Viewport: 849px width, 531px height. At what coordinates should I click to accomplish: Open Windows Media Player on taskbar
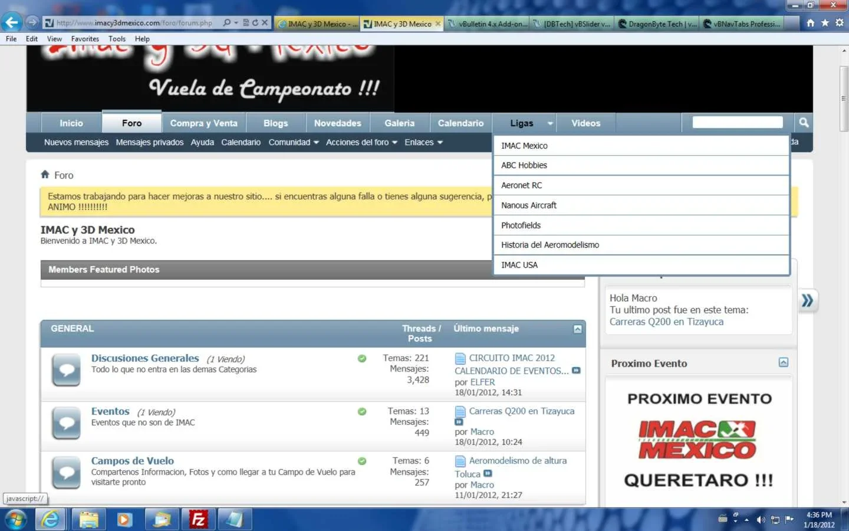click(x=124, y=519)
